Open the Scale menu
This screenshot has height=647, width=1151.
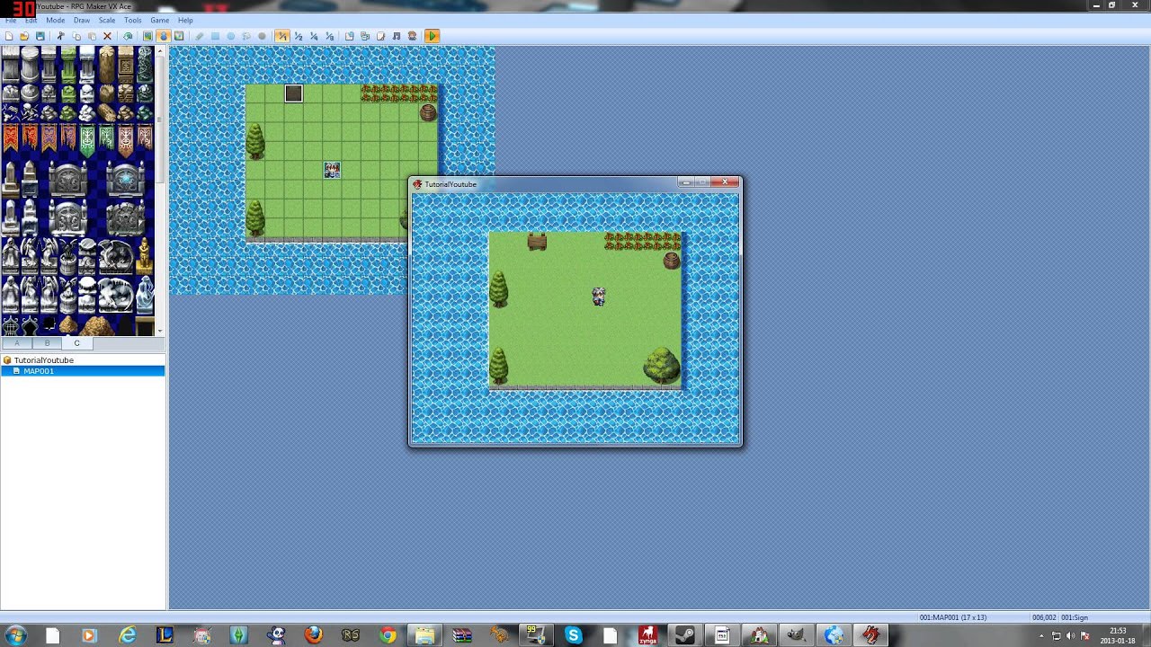click(x=107, y=20)
